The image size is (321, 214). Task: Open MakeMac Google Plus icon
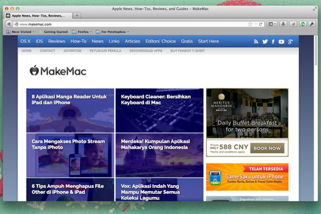click(x=290, y=42)
